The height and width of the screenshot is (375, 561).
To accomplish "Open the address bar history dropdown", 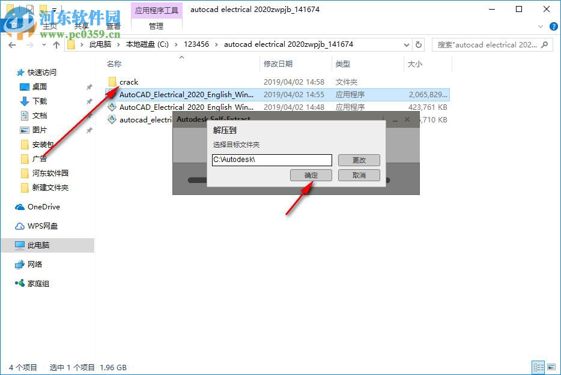I will pos(406,44).
